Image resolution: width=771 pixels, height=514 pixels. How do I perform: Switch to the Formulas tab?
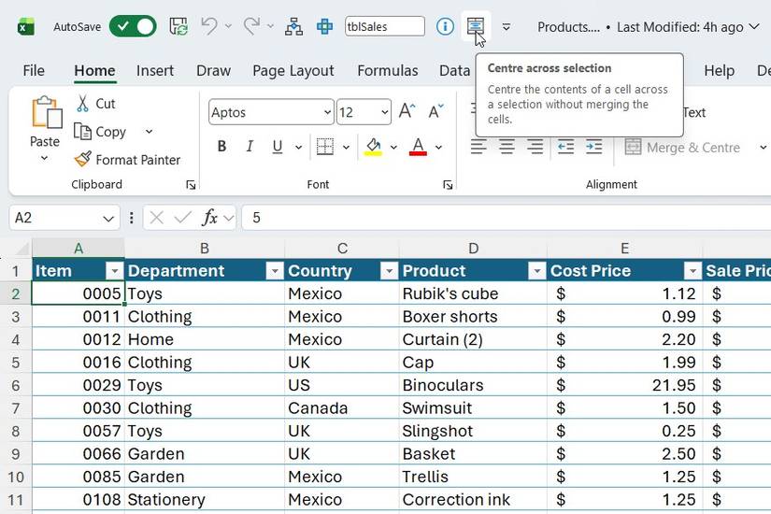pyautogui.click(x=388, y=70)
